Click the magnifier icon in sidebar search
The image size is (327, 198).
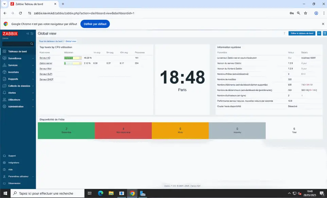tap(32, 44)
